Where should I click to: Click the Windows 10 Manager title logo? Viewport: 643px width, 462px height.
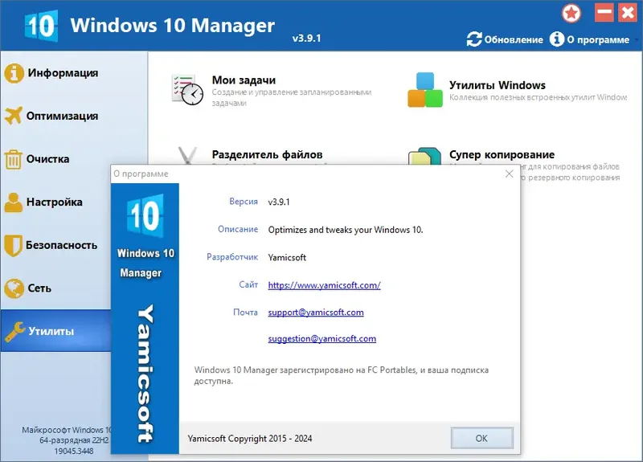[x=41, y=26]
